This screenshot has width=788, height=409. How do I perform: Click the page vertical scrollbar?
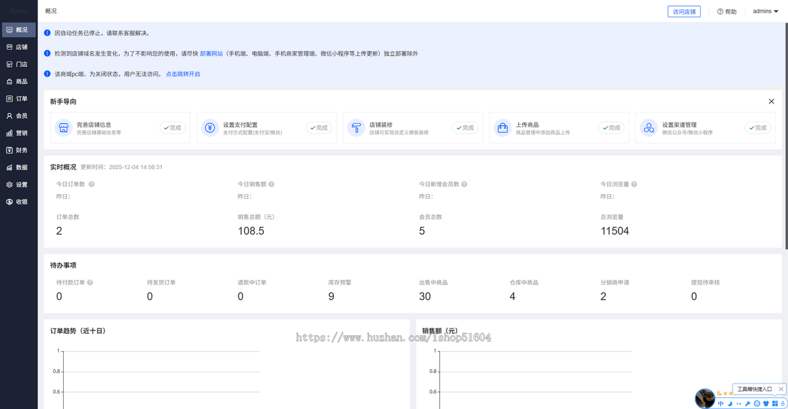[x=786, y=136]
